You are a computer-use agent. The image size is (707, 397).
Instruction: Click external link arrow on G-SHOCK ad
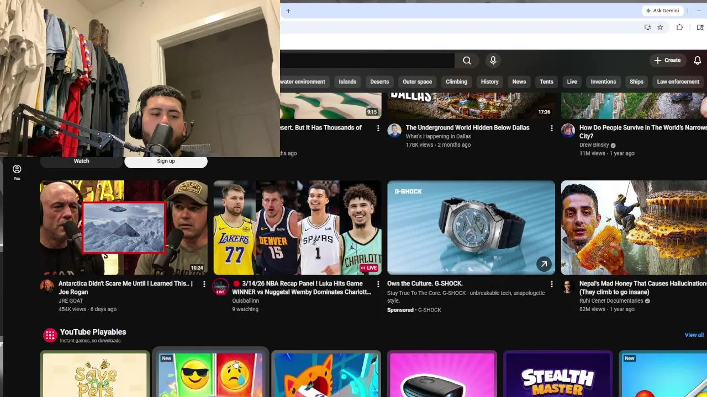click(544, 264)
